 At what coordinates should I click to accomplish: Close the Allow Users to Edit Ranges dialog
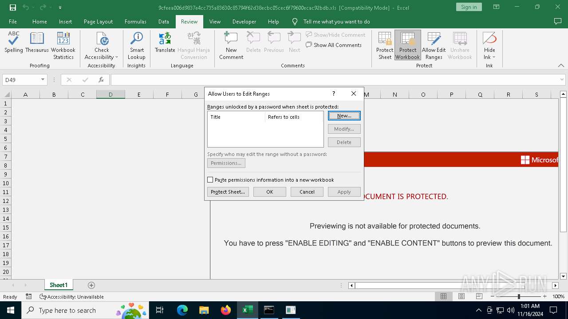click(354, 93)
